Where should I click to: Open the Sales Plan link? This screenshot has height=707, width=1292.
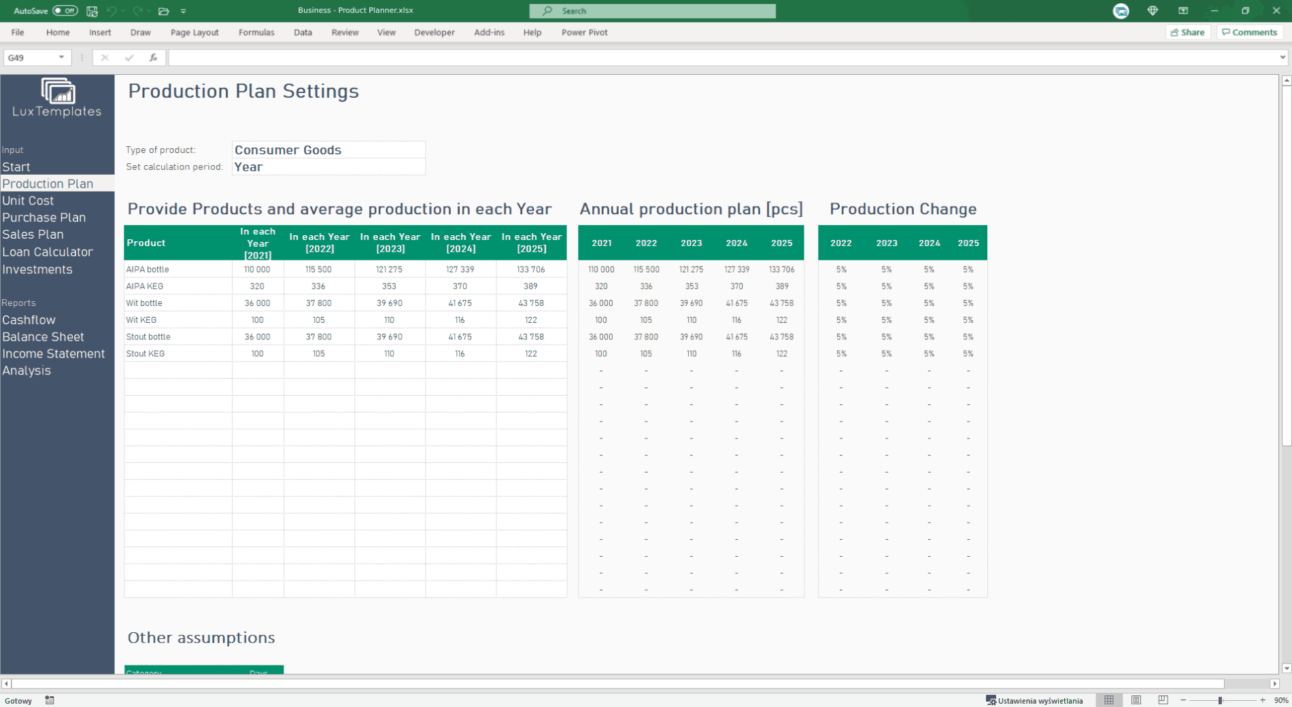tap(33, 235)
